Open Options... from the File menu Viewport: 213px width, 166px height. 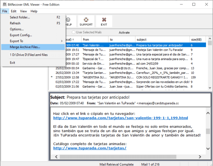(x=33, y=29)
